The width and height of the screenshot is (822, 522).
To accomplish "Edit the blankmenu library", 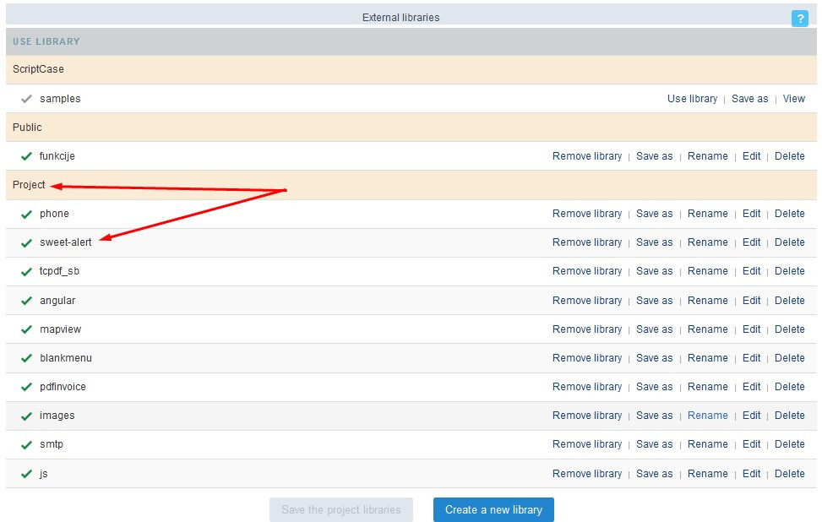I will [751, 358].
